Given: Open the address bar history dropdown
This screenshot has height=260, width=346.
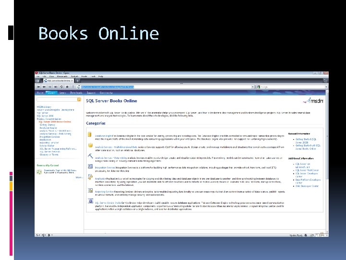Looking at the screenshot, I should (x=253, y=87).
